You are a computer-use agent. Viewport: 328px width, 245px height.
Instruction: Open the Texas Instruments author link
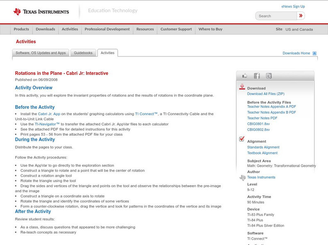[x=261, y=177]
